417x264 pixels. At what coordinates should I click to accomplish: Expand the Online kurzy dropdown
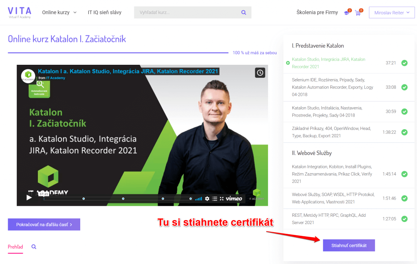point(59,13)
